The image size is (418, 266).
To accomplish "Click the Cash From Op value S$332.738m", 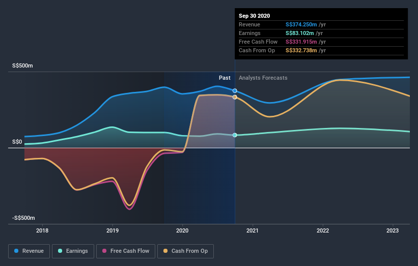I will point(301,50).
